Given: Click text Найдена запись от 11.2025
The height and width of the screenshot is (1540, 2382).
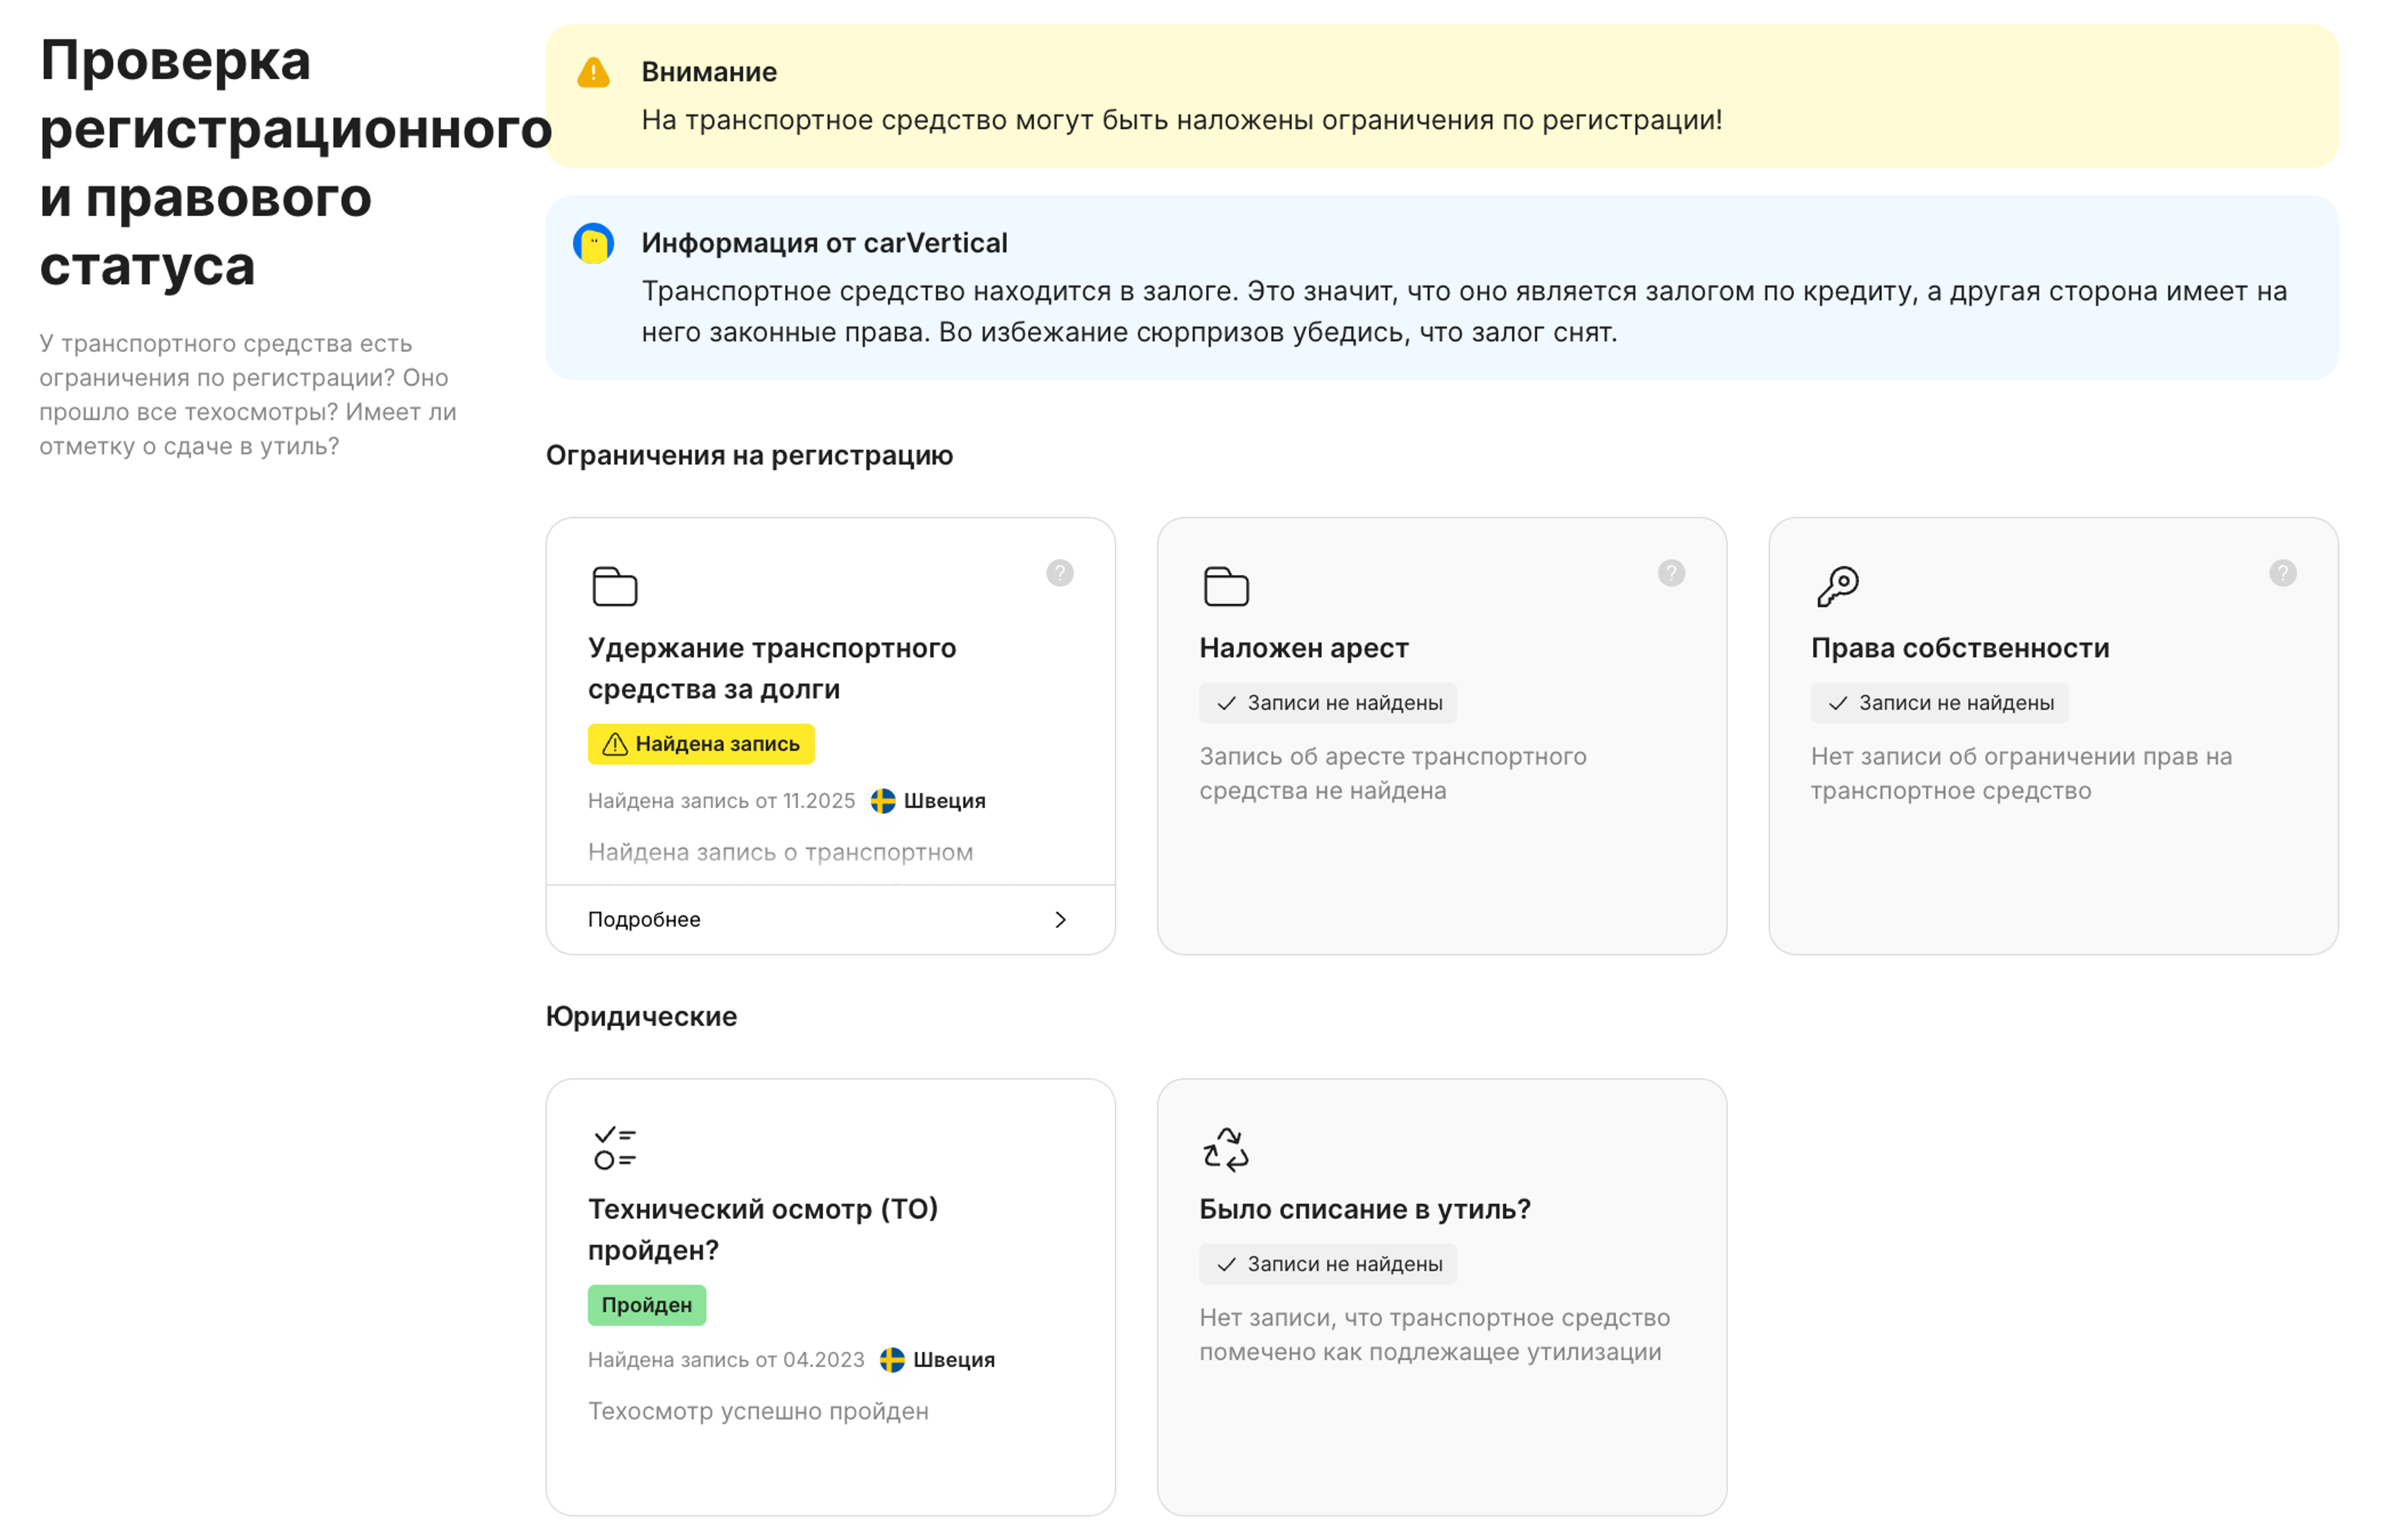Looking at the screenshot, I should click(x=722, y=801).
